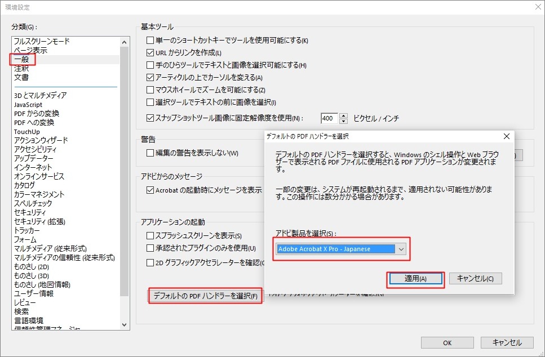
Task: Select 'マルチメディア (従来形式)' category
Action: tap(50, 249)
